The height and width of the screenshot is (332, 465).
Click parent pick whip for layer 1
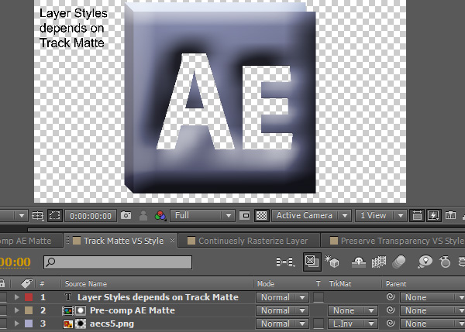(391, 296)
